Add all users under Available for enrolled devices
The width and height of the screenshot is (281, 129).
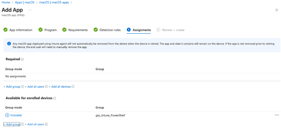34,124
